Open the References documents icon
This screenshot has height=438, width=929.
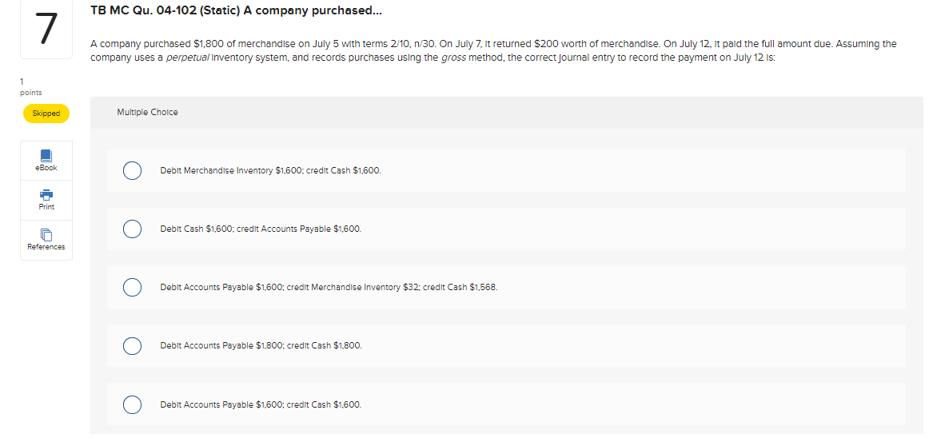(46, 235)
